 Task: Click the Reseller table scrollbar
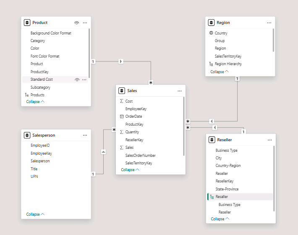(x=274, y=177)
